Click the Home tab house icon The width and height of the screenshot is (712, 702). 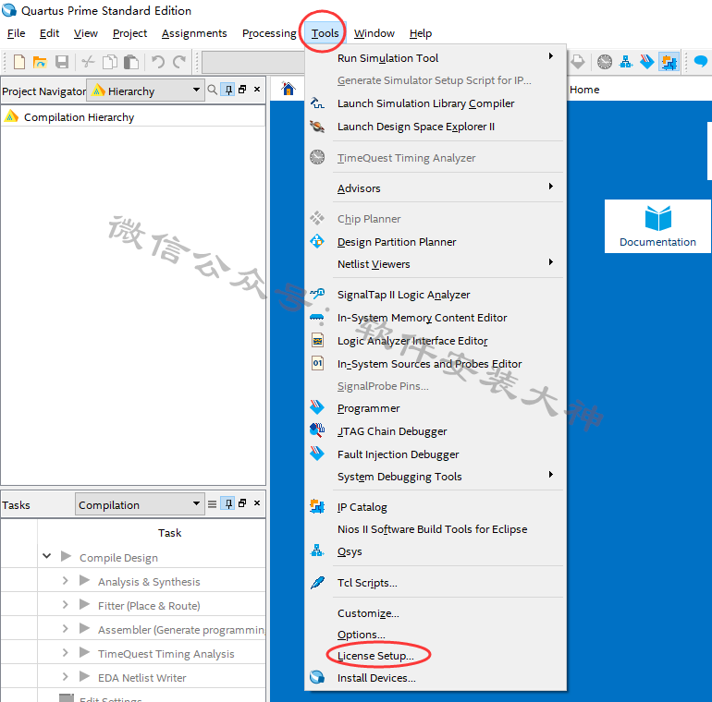tap(288, 89)
